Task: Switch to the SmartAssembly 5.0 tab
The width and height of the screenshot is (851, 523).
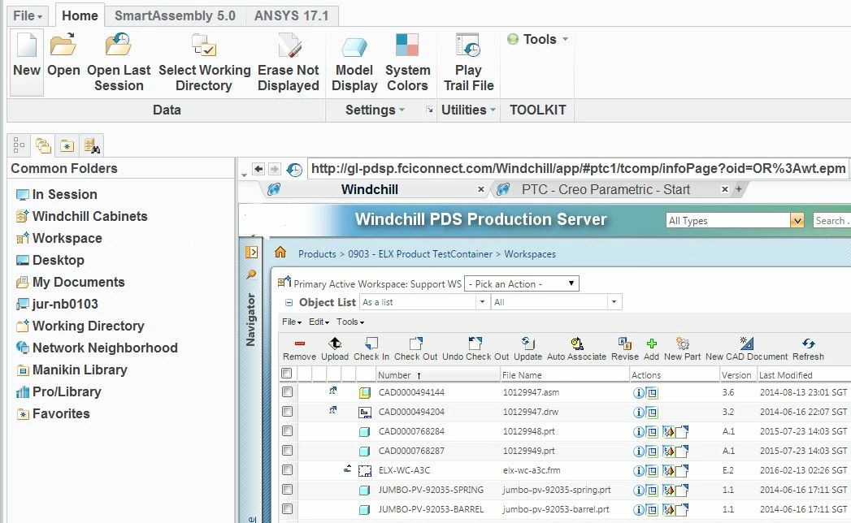Action: 175,15
